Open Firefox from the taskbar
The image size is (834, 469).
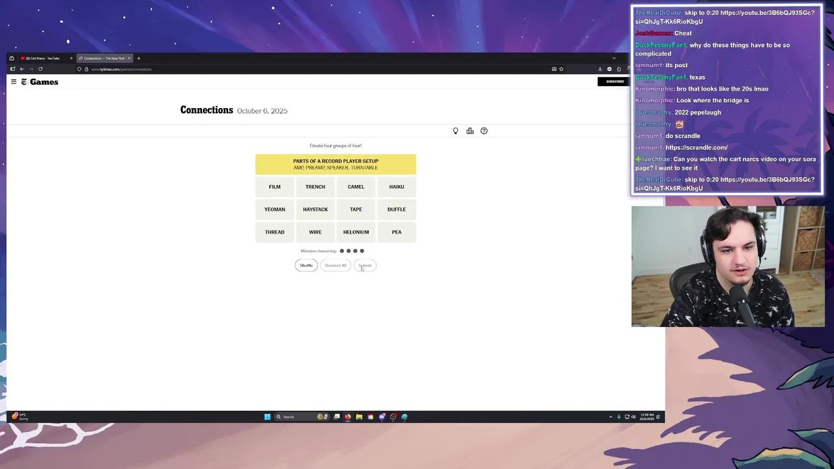[x=348, y=417]
